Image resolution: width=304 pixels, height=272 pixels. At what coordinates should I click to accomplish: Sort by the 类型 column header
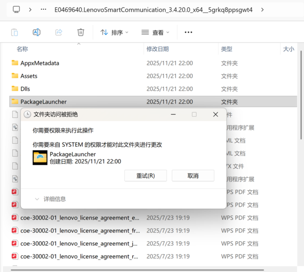227,49
